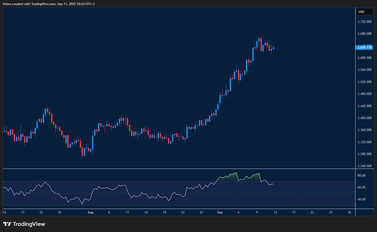Click the 3,600.000 price axis label
The image size is (377, 232).
(365, 58)
